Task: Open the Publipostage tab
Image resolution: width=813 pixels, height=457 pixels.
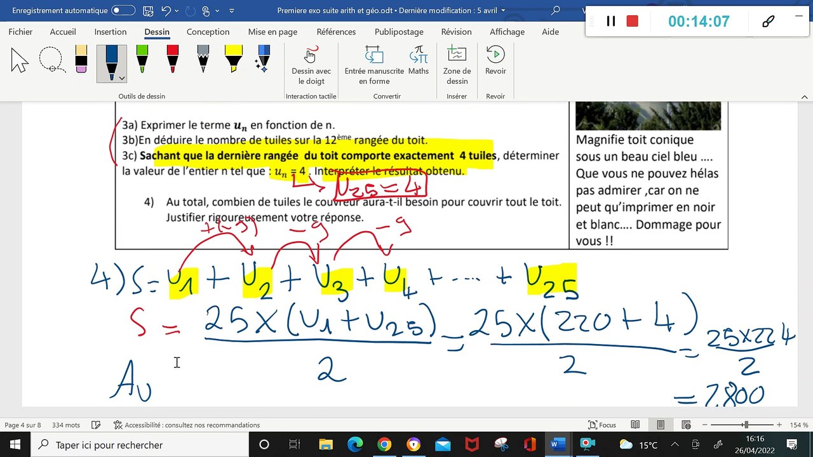Action: (x=399, y=32)
